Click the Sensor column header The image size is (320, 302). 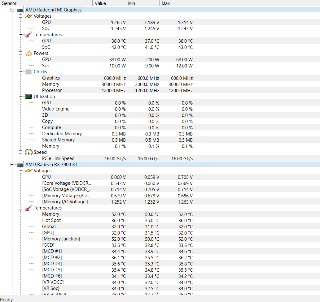46,3
